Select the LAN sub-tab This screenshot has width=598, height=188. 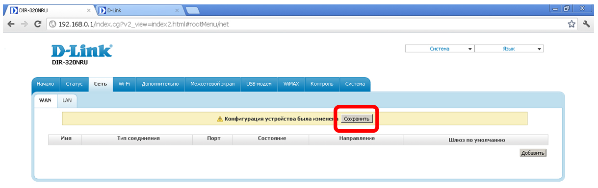tap(67, 100)
